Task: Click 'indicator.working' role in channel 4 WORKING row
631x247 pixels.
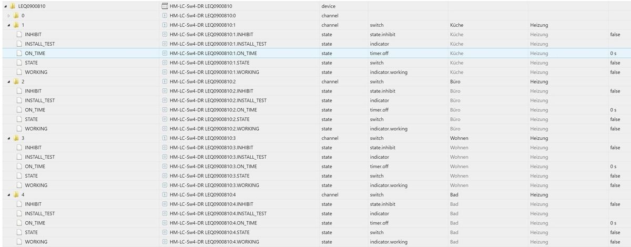Action: 389,242
